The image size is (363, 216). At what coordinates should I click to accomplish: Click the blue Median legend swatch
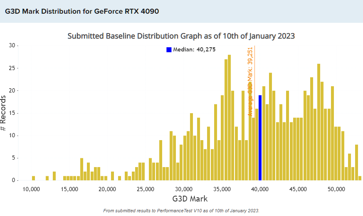click(x=169, y=50)
